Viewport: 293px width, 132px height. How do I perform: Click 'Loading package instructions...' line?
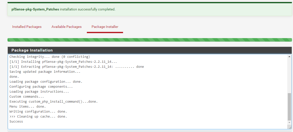click(39, 92)
